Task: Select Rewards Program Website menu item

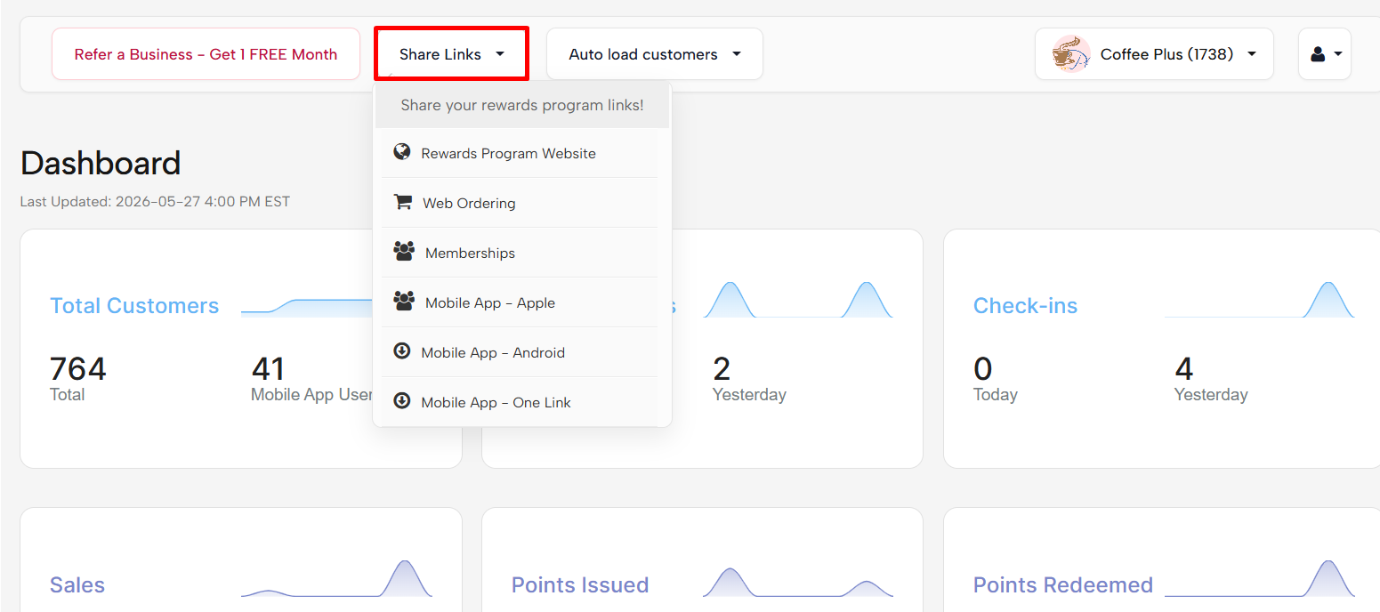Action: (x=521, y=153)
